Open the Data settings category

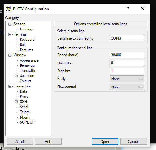23,91
